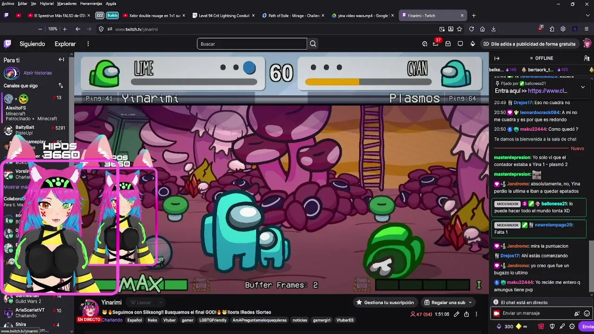Click the Neko tag
This screenshot has height=334, width=594.
pos(152,320)
